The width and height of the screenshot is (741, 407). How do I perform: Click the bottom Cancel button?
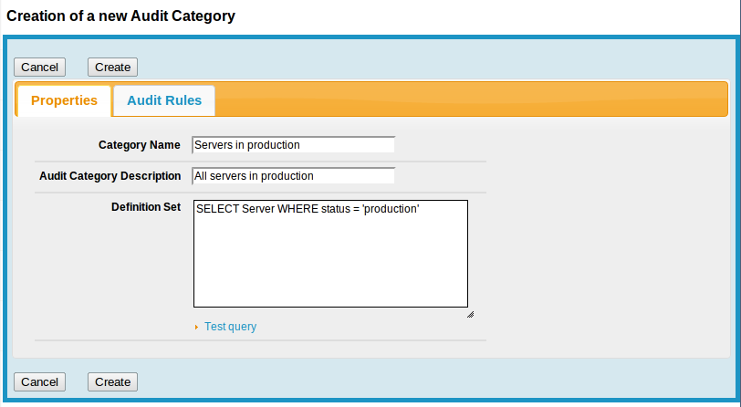[x=39, y=381]
